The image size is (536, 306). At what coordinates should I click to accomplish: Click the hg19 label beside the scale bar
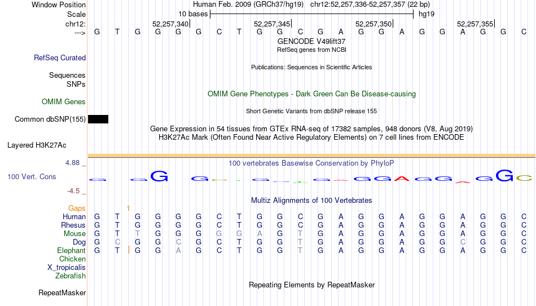coord(427,14)
